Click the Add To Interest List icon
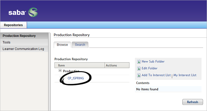 [138, 75]
